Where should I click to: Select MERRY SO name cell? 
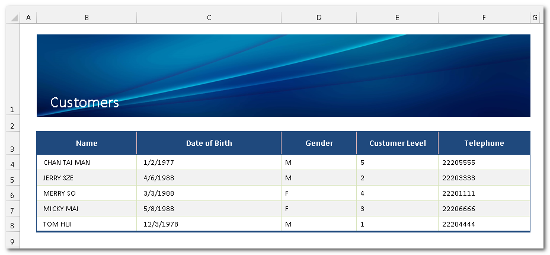point(87,193)
